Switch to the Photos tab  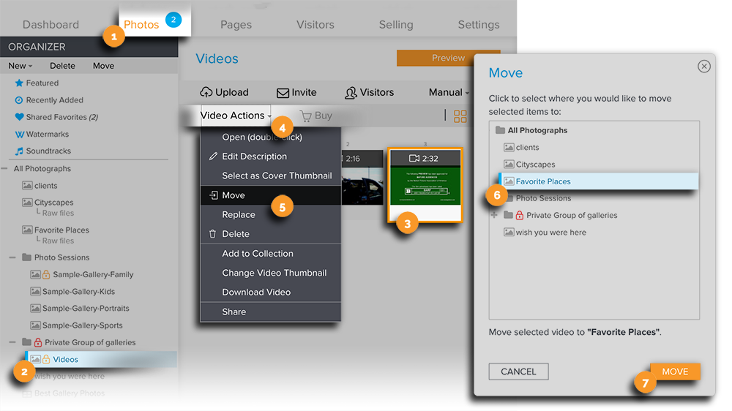pos(141,25)
